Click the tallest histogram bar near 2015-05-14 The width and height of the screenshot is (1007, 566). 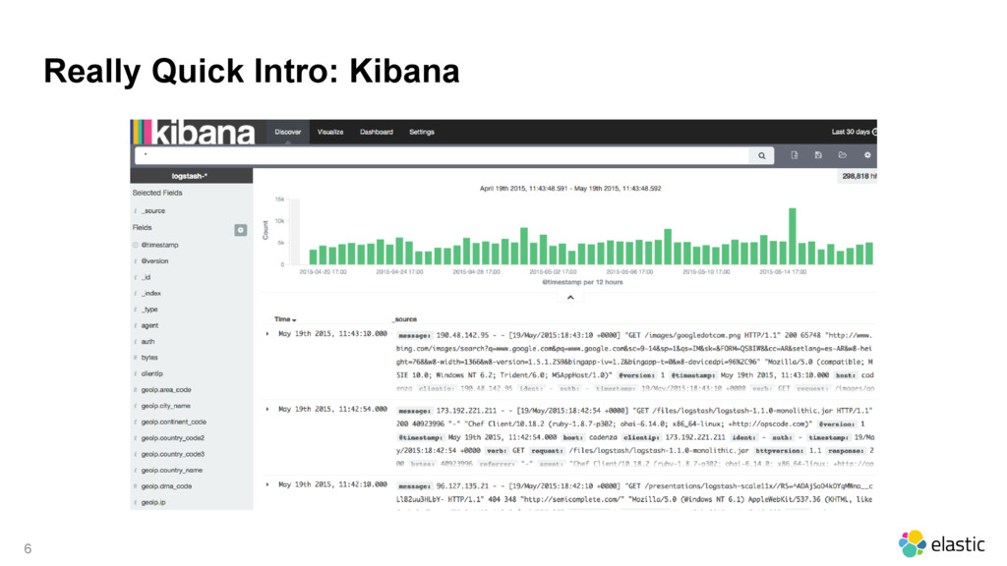point(793,236)
